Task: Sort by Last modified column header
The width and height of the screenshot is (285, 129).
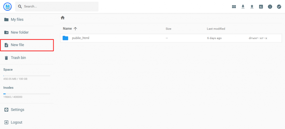Action: (x=216, y=29)
